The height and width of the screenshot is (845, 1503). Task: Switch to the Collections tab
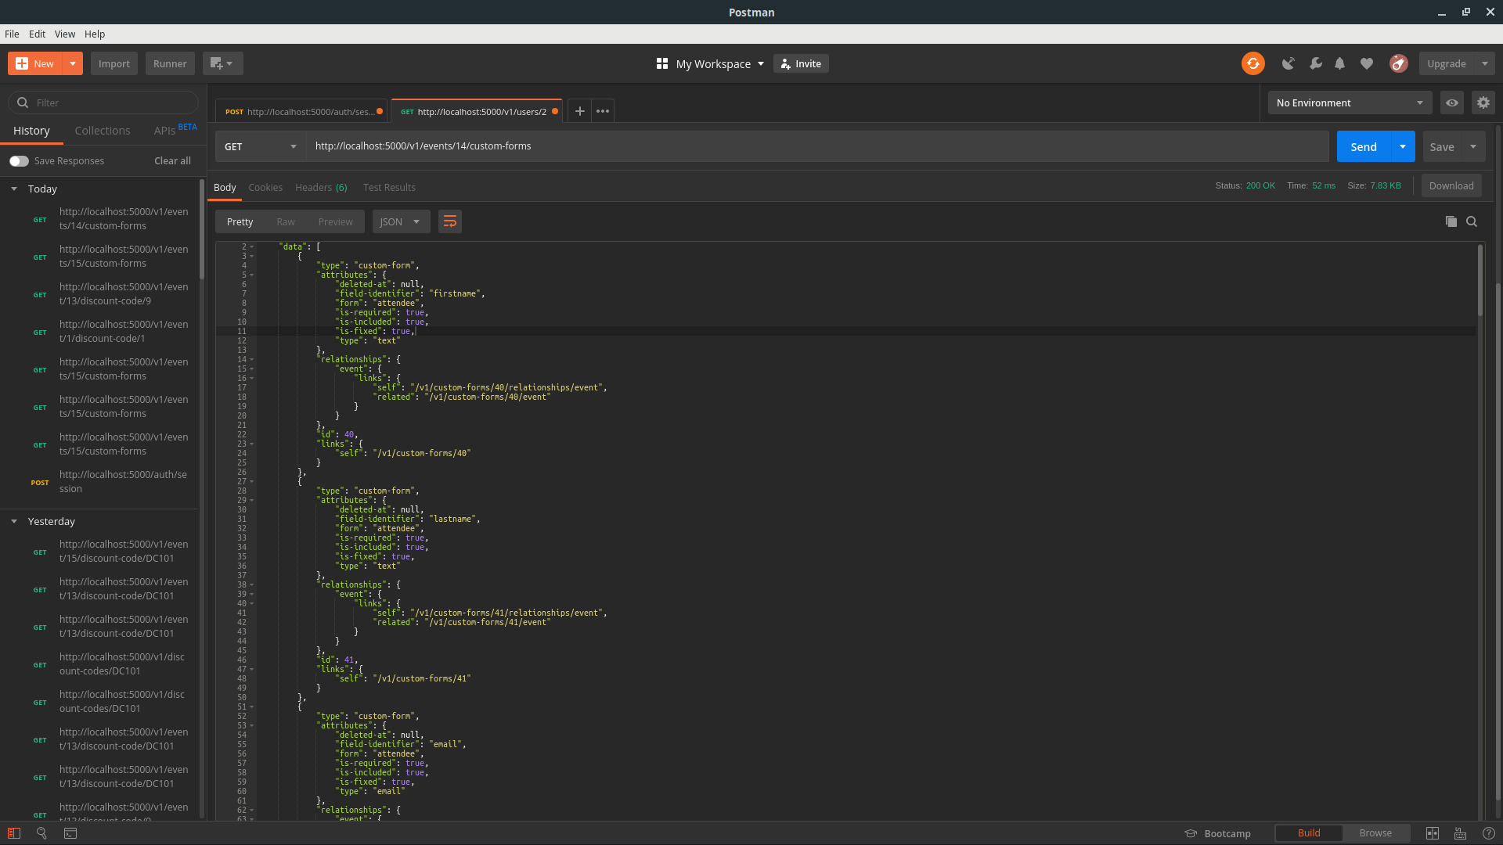103,131
